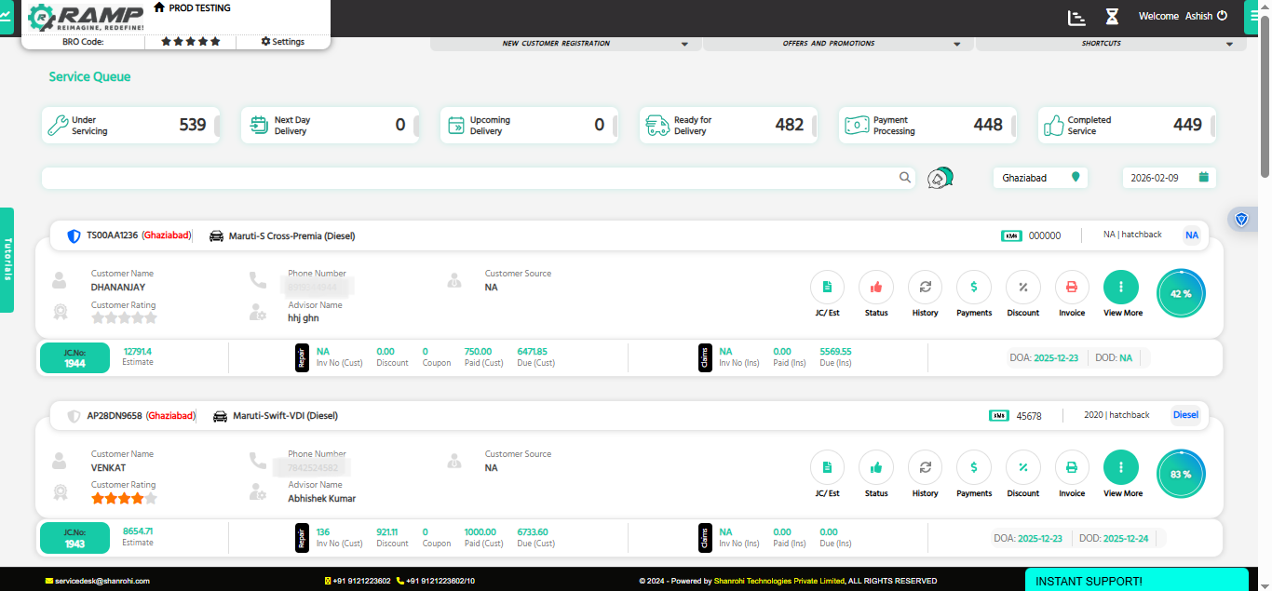Viewport: 1272px width, 591px height.
Task: Open the JC/Est document for DHANANJAY
Action: (826, 287)
